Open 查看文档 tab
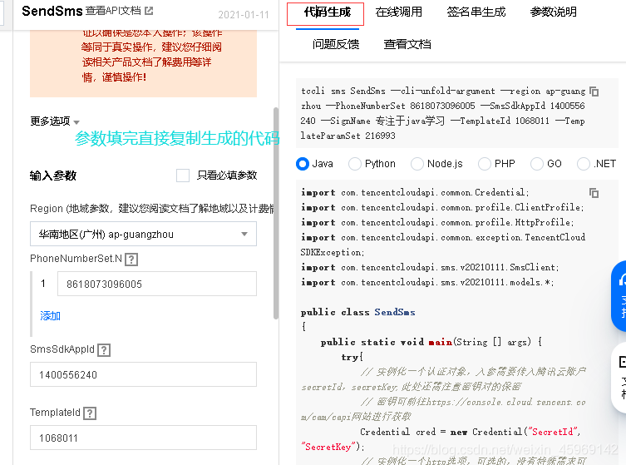626x465 pixels. coord(407,44)
